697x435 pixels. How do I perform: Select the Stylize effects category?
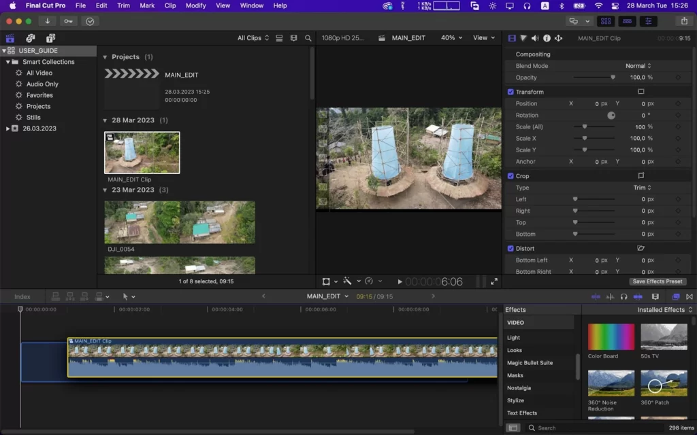tap(515, 400)
